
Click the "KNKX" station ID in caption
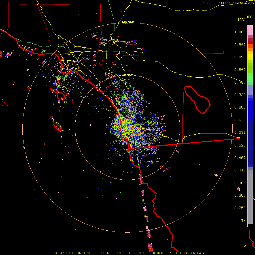[x=158, y=253]
